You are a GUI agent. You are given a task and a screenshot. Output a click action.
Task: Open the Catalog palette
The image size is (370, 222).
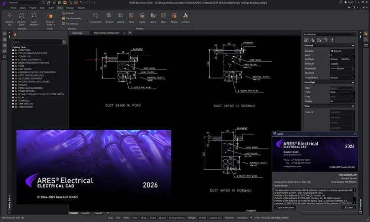click(x=120, y=18)
